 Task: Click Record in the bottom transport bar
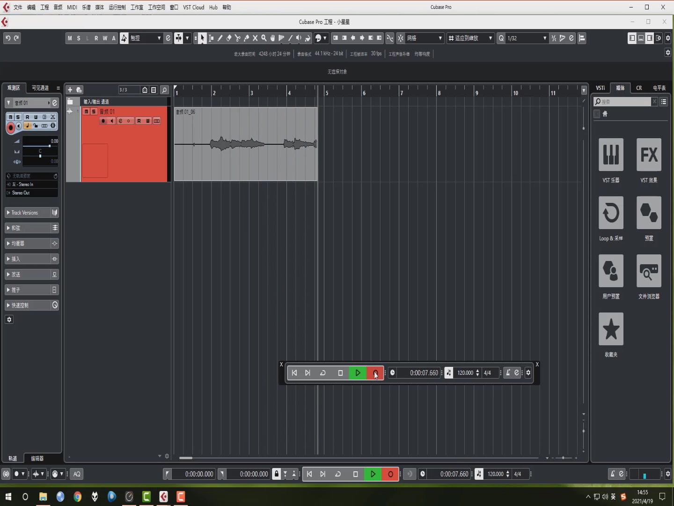390,474
